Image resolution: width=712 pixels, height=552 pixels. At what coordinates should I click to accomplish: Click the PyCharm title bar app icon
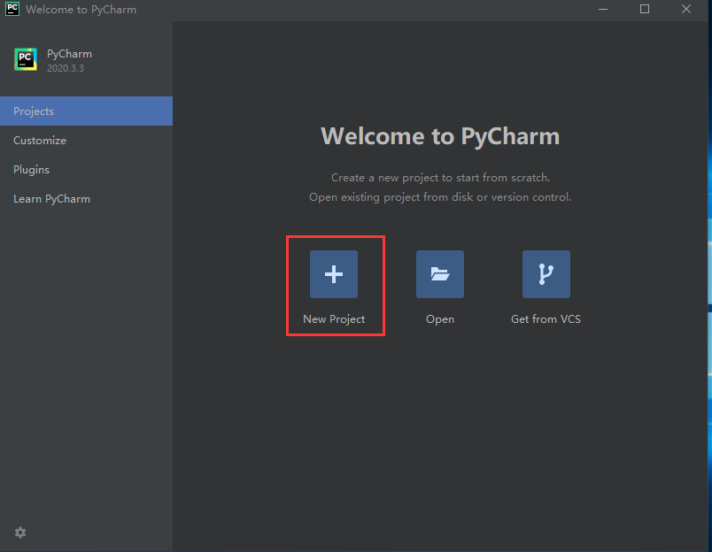tap(12, 9)
